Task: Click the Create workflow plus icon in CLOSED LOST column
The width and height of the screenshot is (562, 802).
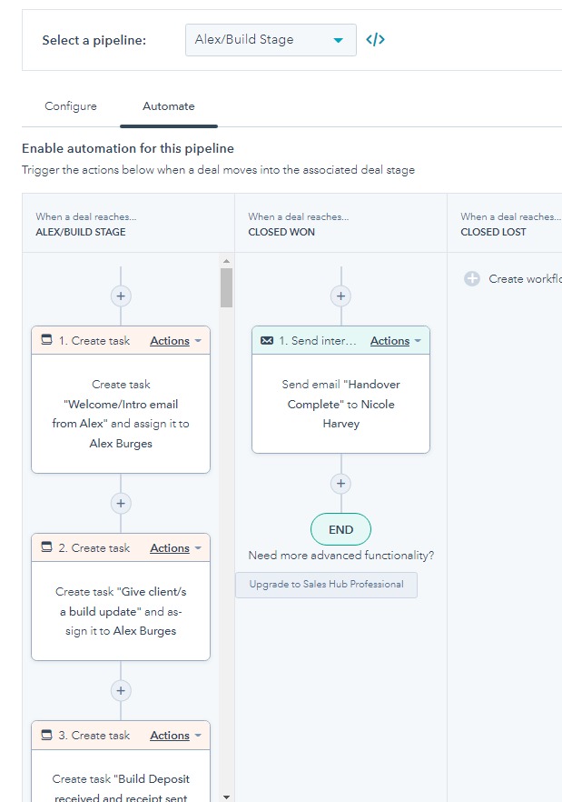Action: click(470, 279)
